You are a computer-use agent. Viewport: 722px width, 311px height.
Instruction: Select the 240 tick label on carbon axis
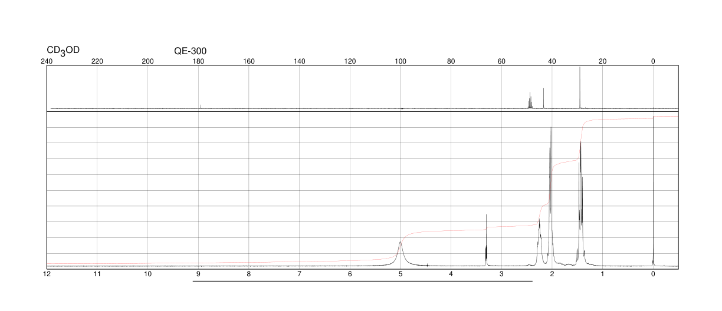(x=47, y=61)
